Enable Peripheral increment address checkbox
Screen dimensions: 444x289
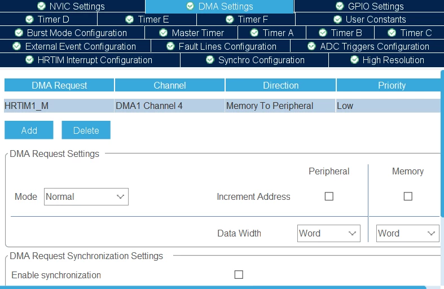coord(329,196)
